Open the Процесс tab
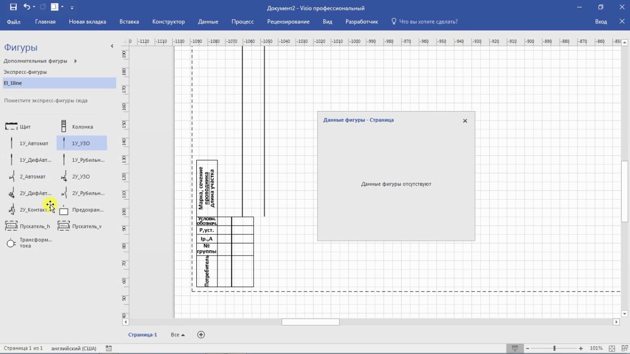This screenshot has height=354, width=630. 243,22
